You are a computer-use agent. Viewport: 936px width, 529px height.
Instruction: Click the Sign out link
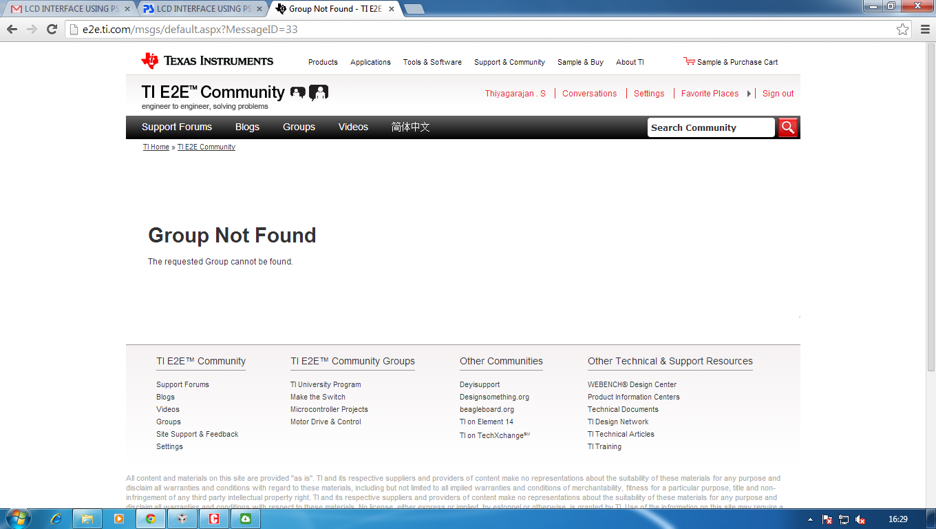pyautogui.click(x=778, y=94)
